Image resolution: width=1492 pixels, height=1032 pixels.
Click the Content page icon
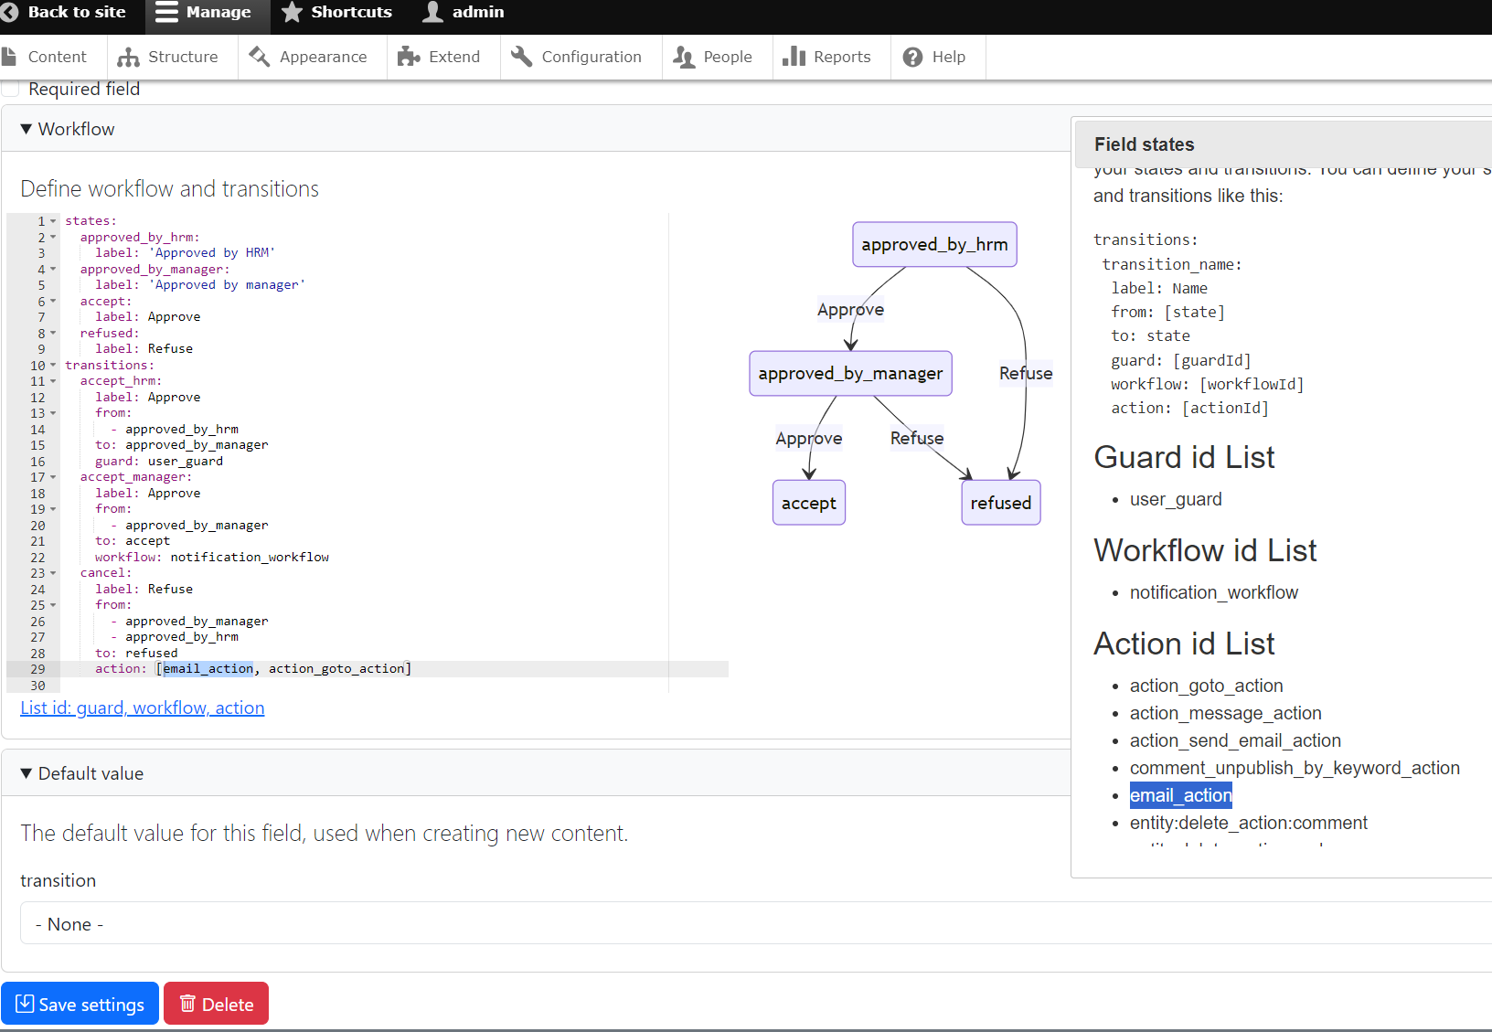click(x=10, y=56)
